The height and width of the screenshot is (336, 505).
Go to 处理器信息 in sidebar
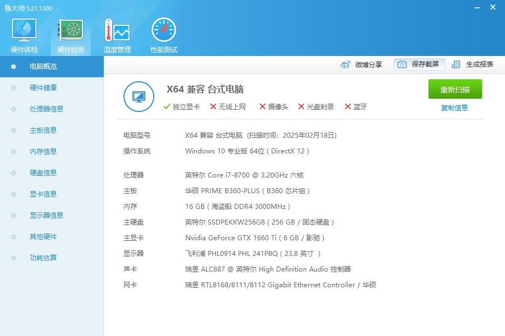click(x=52, y=109)
